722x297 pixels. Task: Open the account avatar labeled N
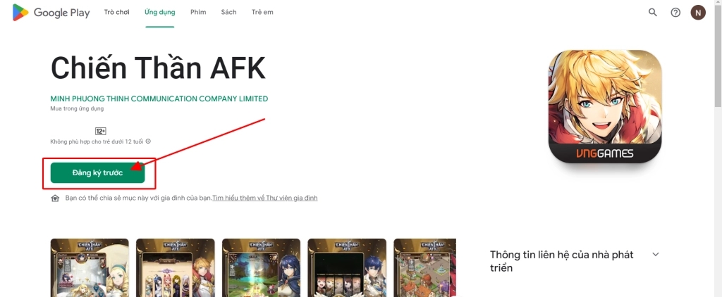click(698, 13)
